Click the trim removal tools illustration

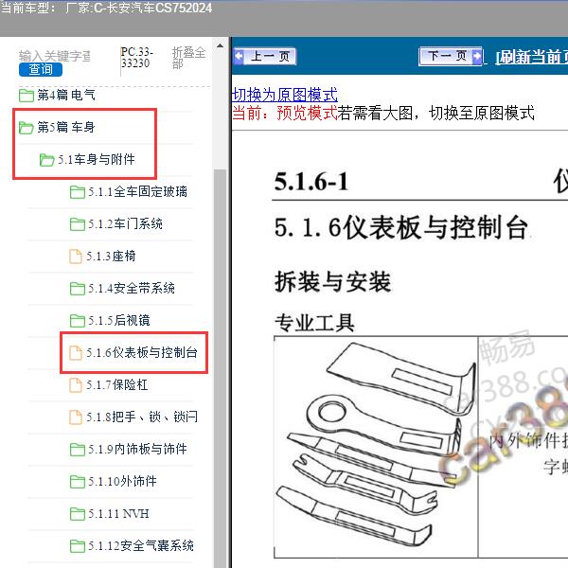375,446
